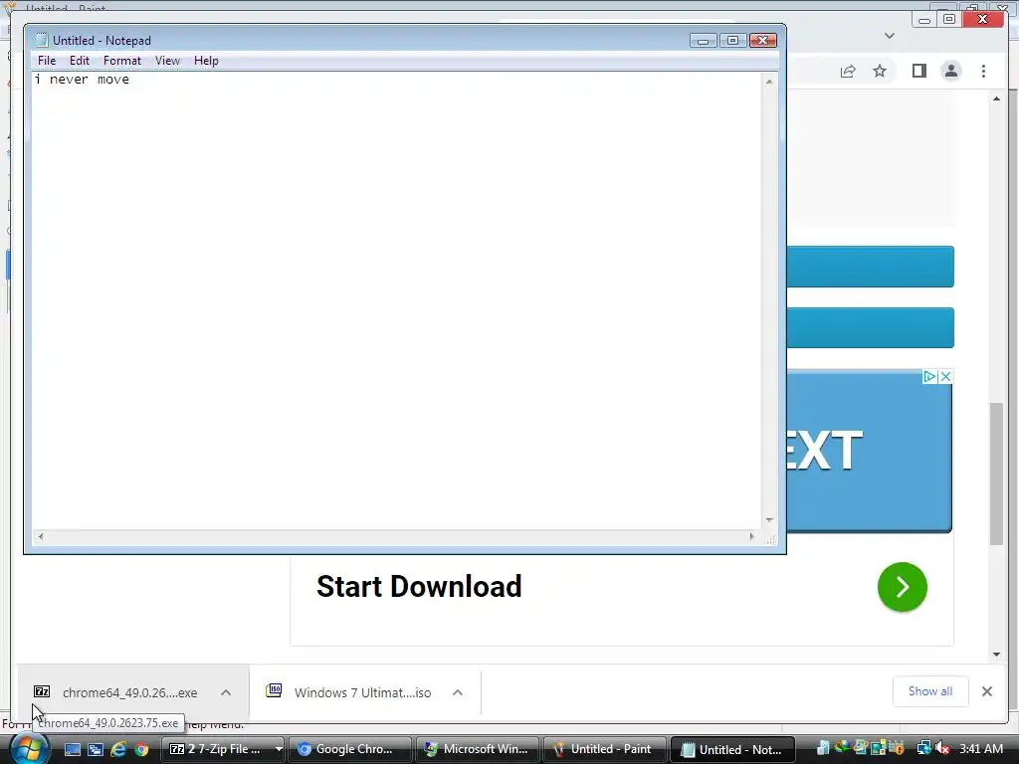Open Notepad Help menu
Image resolution: width=1019 pixels, height=764 pixels.
(206, 61)
